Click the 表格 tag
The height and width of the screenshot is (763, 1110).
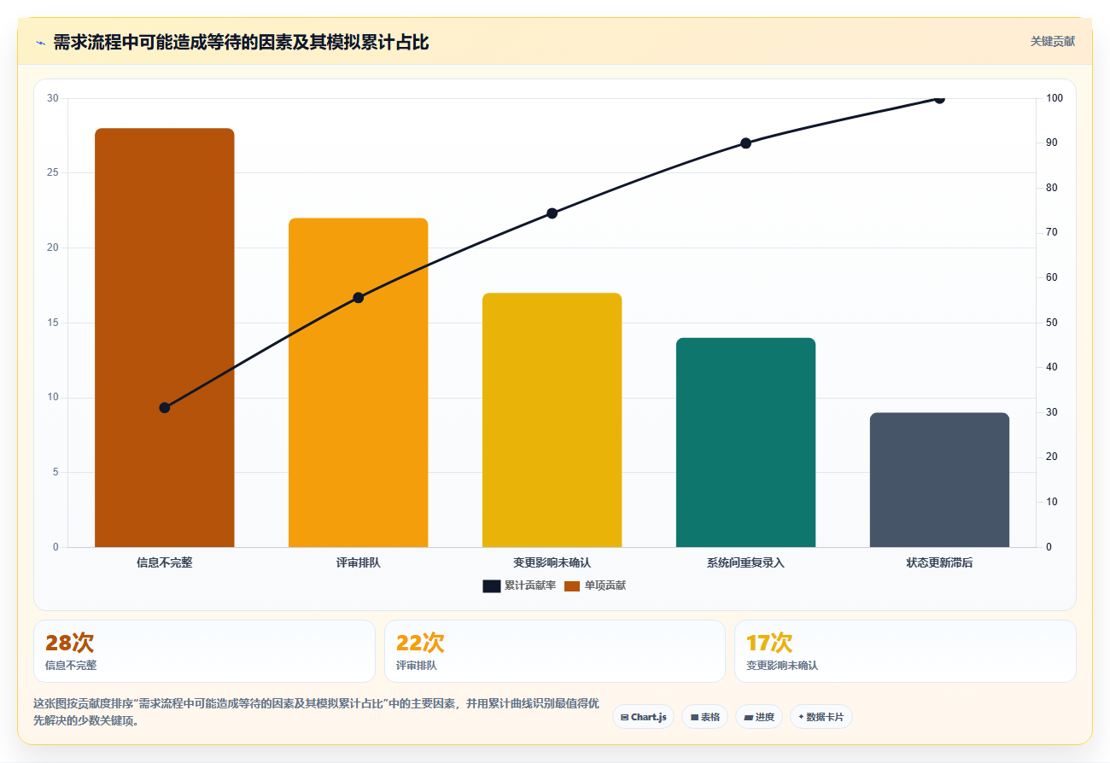pyautogui.click(x=704, y=717)
